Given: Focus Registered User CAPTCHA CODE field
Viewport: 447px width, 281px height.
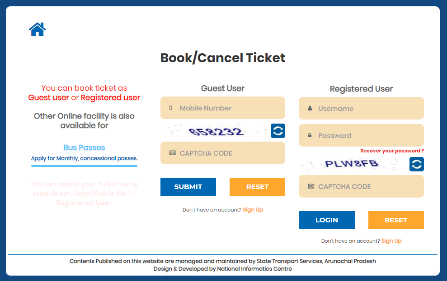Looking at the screenshot, I should tap(367, 186).
